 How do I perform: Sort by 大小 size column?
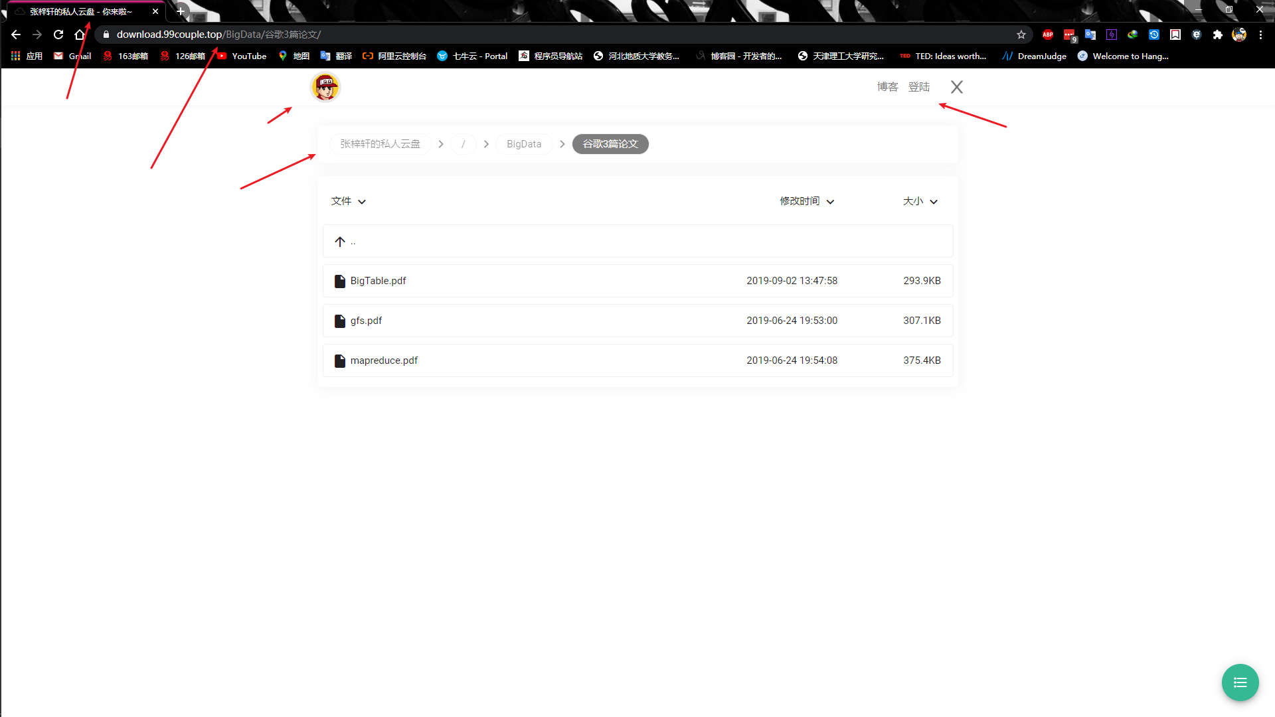920,201
